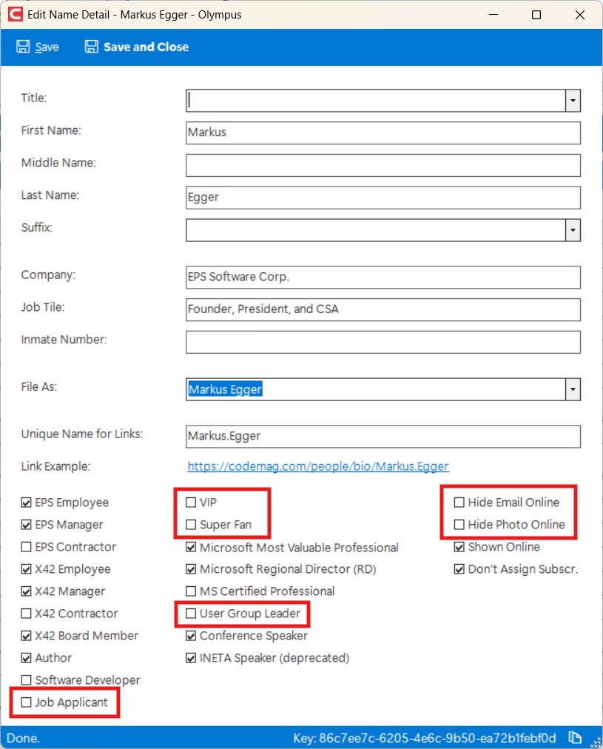Screen dimensions: 603x749
Task: Uncheck the Conference Speaker checkbox
Action: 190,636
